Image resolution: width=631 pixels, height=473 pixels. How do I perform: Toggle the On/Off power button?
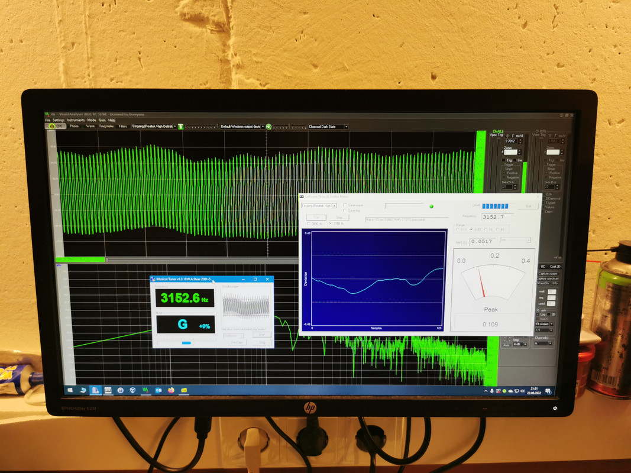tap(56, 127)
